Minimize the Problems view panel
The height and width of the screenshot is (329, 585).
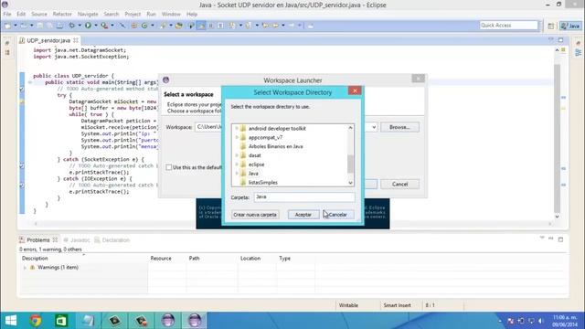click(551, 239)
